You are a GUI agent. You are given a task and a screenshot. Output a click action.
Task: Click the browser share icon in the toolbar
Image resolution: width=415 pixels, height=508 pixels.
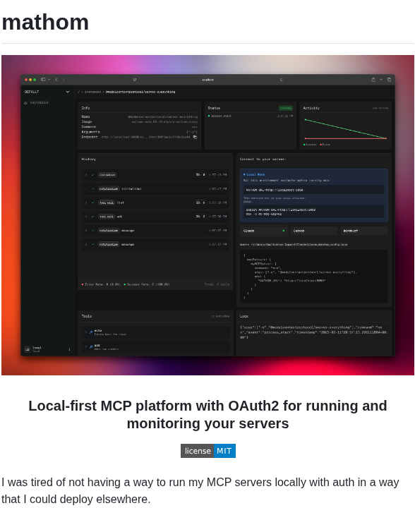point(373,80)
